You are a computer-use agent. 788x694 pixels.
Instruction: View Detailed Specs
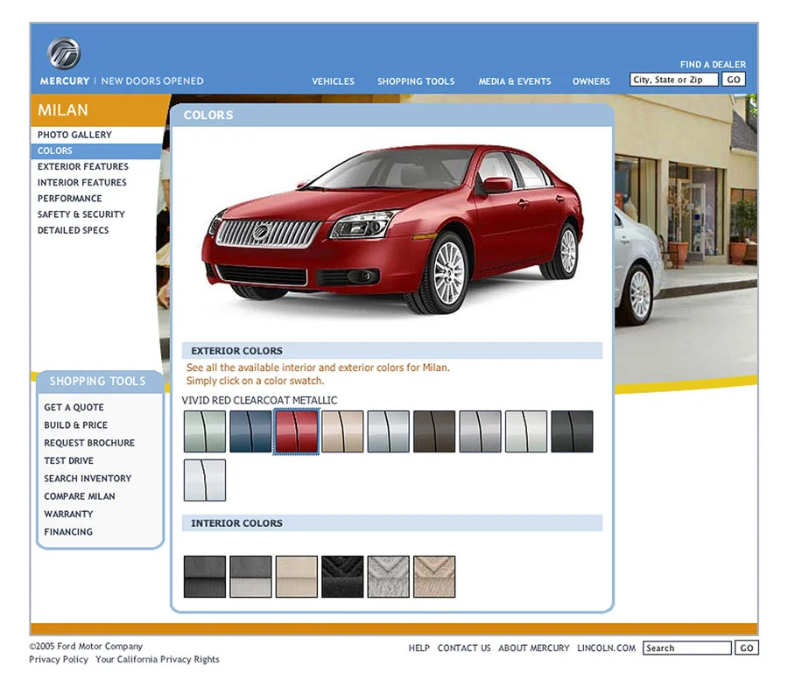pos(73,230)
